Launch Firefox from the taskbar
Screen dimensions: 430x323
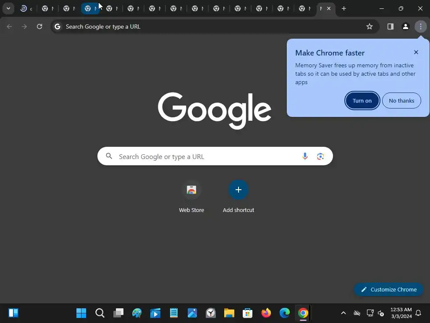point(266,313)
